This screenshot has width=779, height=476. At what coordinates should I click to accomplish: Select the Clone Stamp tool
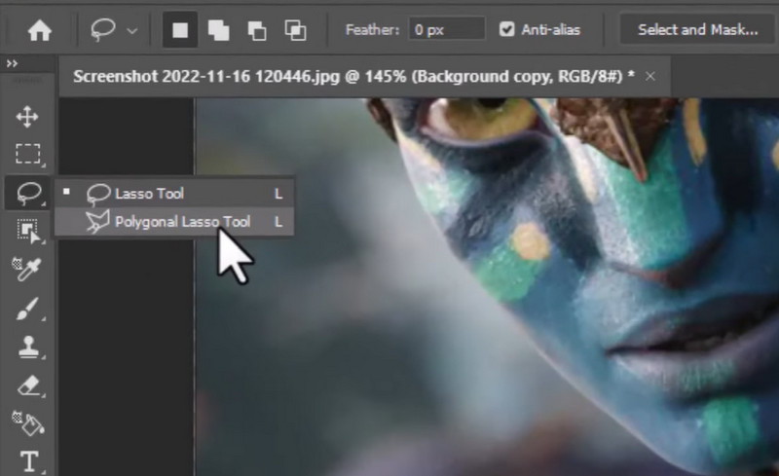27,347
